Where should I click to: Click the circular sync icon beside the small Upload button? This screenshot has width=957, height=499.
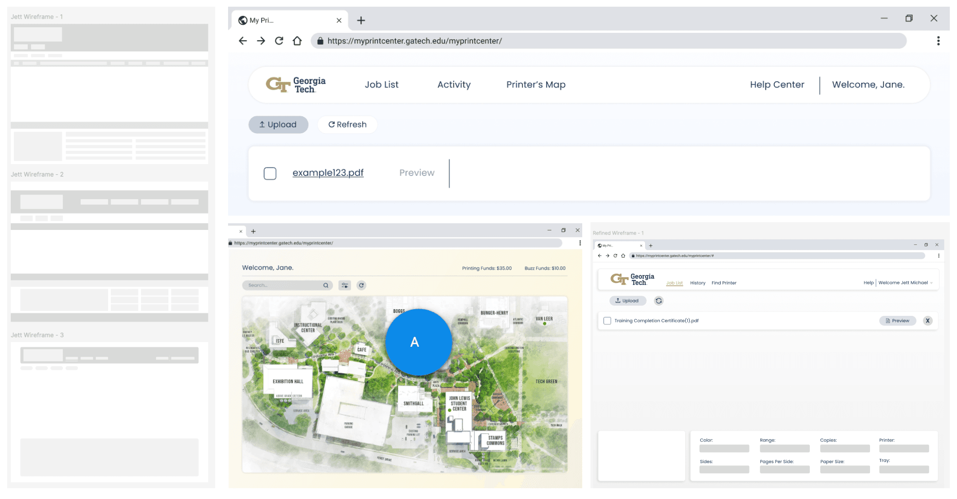(x=658, y=301)
